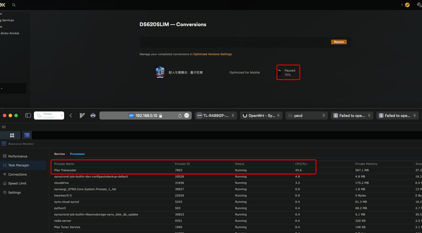Image resolution: width=422 pixels, height=233 pixels.
Task: Switch to the Processes tab
Action: point(77,154)
